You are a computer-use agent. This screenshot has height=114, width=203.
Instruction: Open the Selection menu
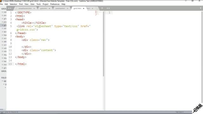pos(13,4)
